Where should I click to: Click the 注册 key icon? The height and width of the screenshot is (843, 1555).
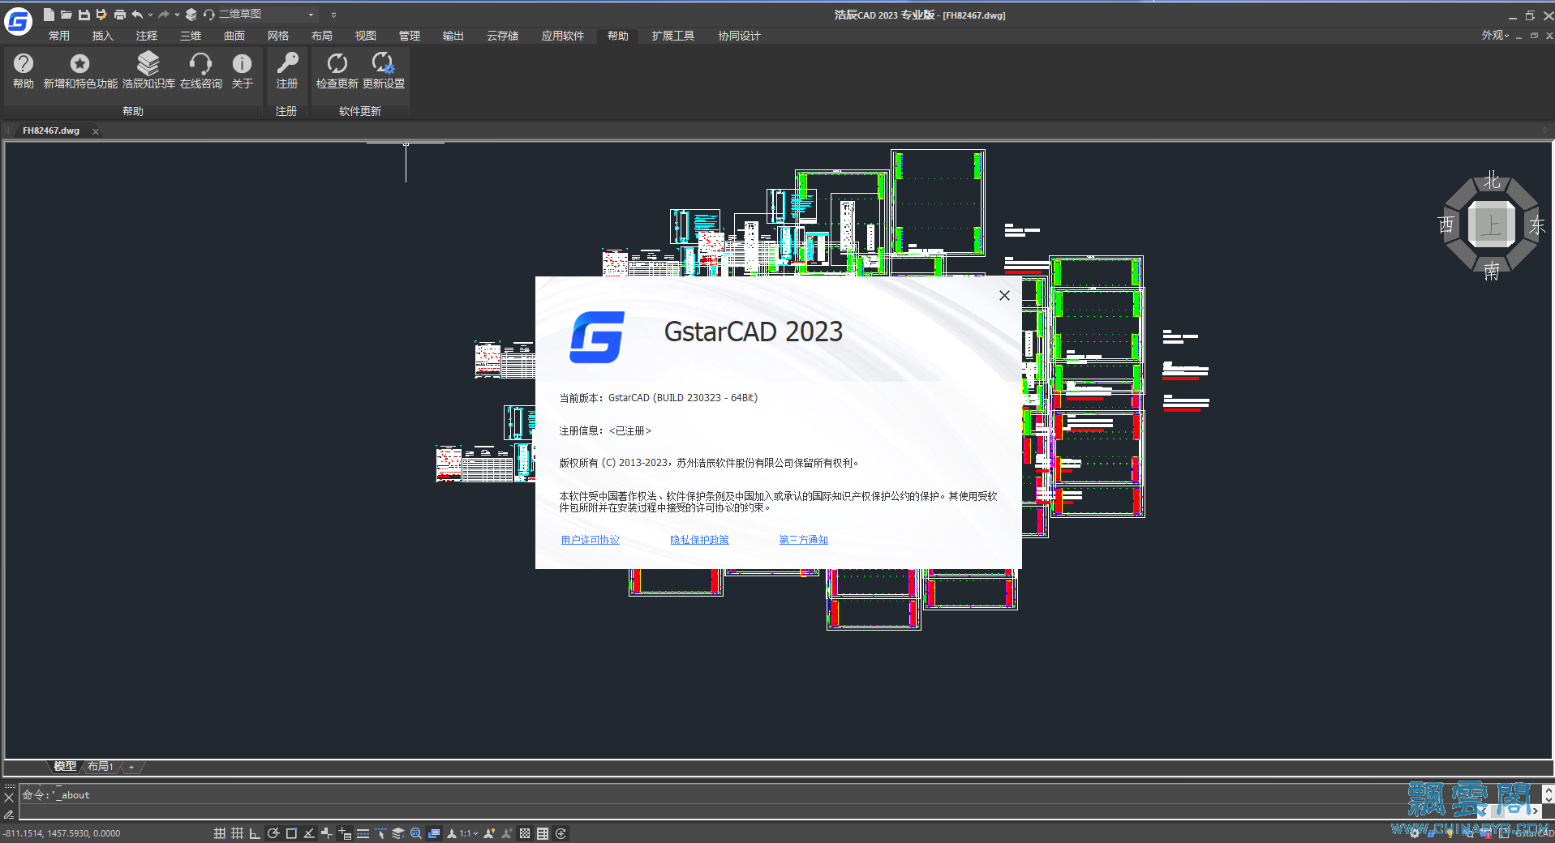(287, 63)
